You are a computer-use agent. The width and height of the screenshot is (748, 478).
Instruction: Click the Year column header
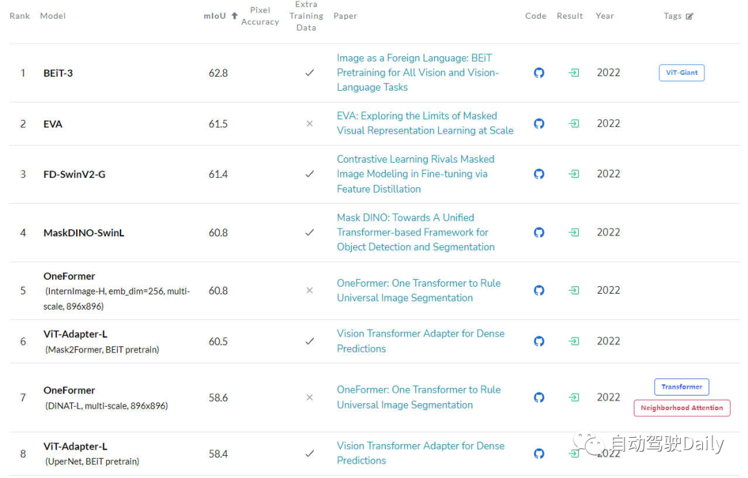(x=605, y=16)
